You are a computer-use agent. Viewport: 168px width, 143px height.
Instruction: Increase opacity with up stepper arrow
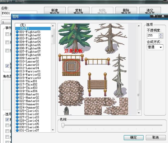[161, 35]
